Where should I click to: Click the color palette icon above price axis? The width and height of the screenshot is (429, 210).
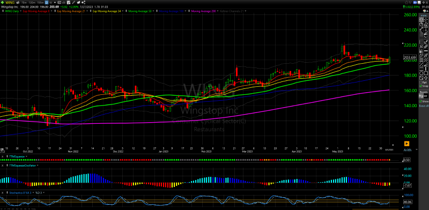pos(424,11)
